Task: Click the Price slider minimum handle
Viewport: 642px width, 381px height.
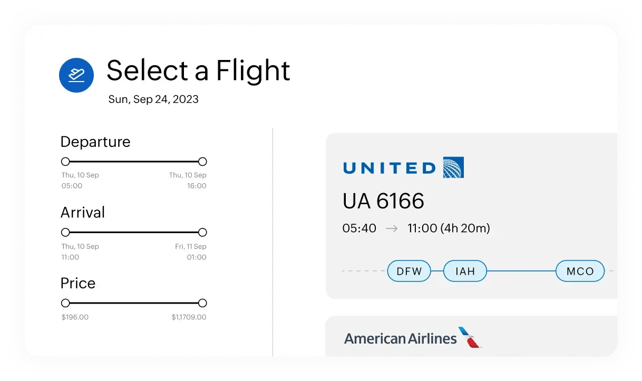Action: (65, 303)
